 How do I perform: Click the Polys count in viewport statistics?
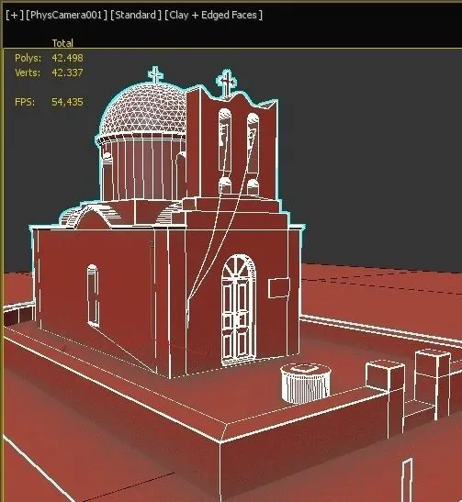67,58
